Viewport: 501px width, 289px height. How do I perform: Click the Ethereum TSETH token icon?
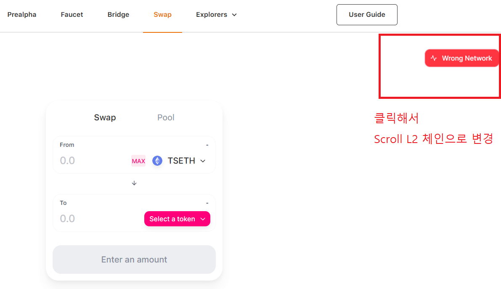point(157,160)
